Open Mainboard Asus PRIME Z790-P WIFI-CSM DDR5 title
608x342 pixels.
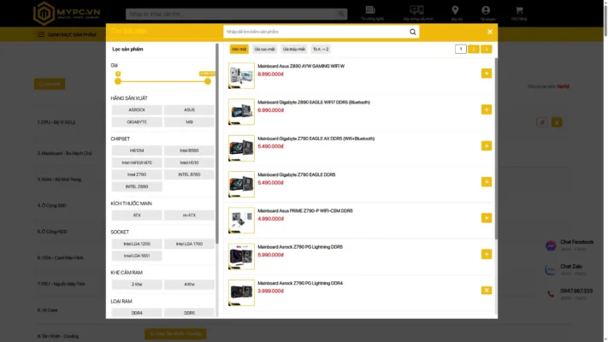305,210
